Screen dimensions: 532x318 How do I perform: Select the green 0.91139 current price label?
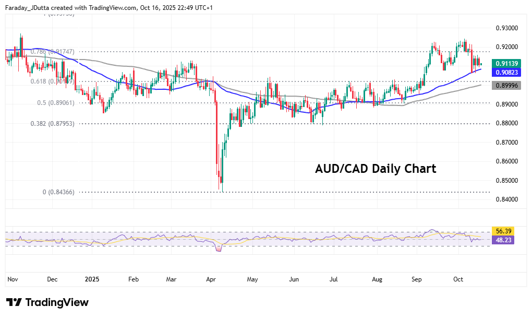[506, 64]
